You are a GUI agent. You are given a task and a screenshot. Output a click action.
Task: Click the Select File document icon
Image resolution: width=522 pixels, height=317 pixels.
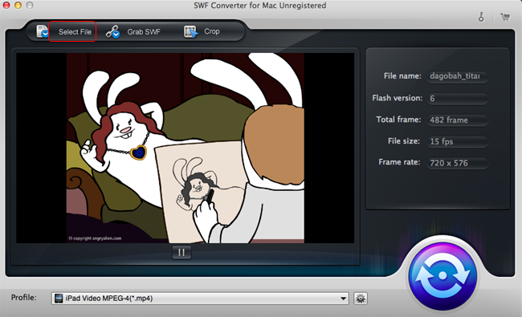point(43,31)
